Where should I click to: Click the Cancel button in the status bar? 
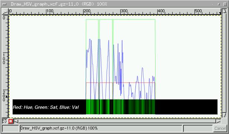click(x=220, y=128)
